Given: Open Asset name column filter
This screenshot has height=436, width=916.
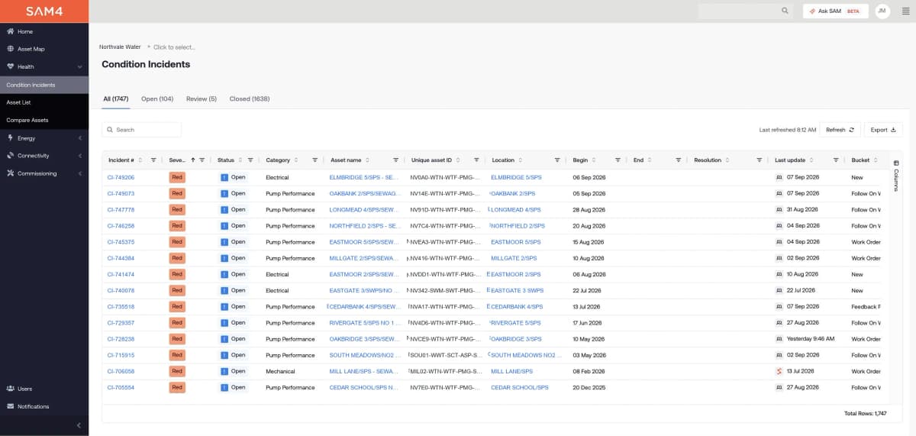Looking at the screenshot, I should (395, 160).
